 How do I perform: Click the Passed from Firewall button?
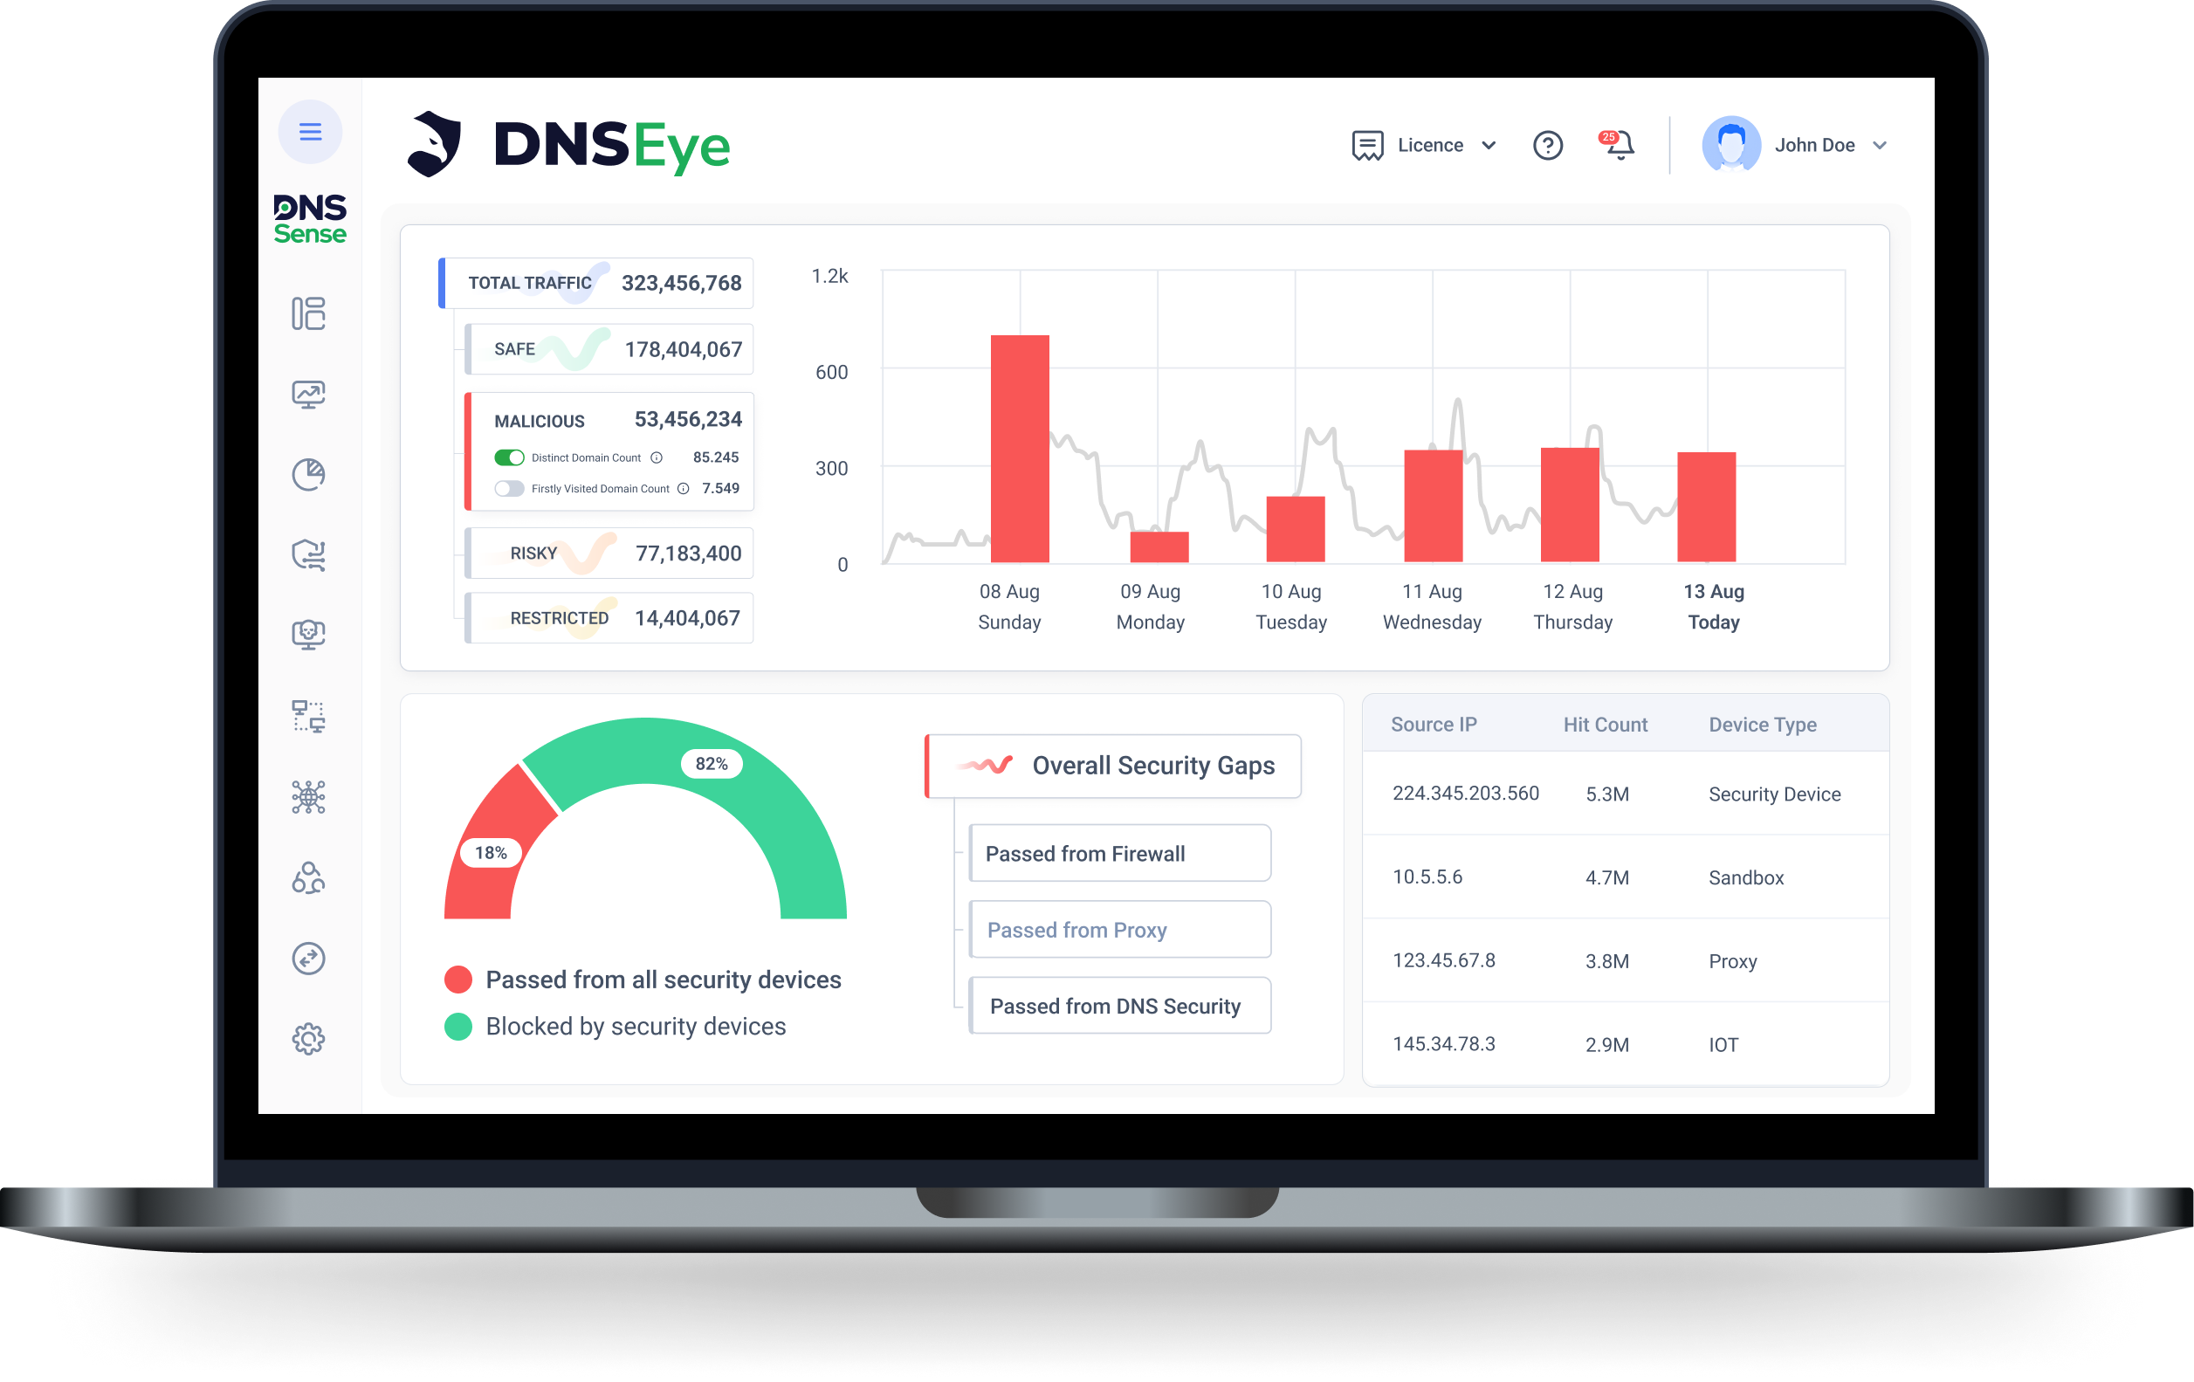pos(1120,853)
